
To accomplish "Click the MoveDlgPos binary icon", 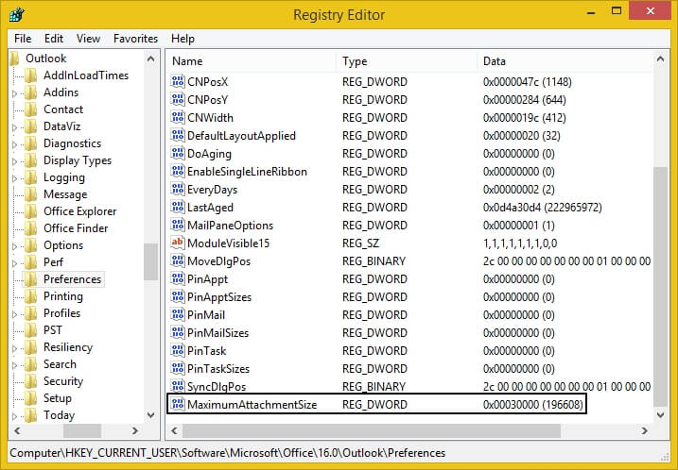I will (x=177, y=260).
